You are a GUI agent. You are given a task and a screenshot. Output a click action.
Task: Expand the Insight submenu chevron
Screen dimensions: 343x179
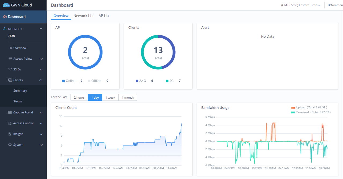click(41, 134)
